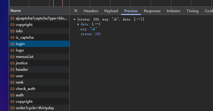Click the JSON icon beside login
213x111 pixels.
[12, 44]
